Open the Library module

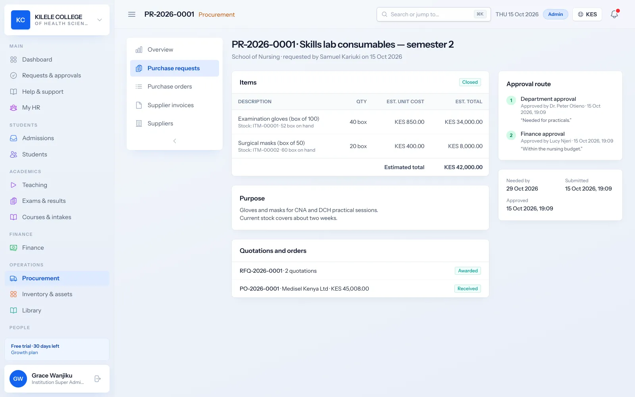click(x=57, y=310)
